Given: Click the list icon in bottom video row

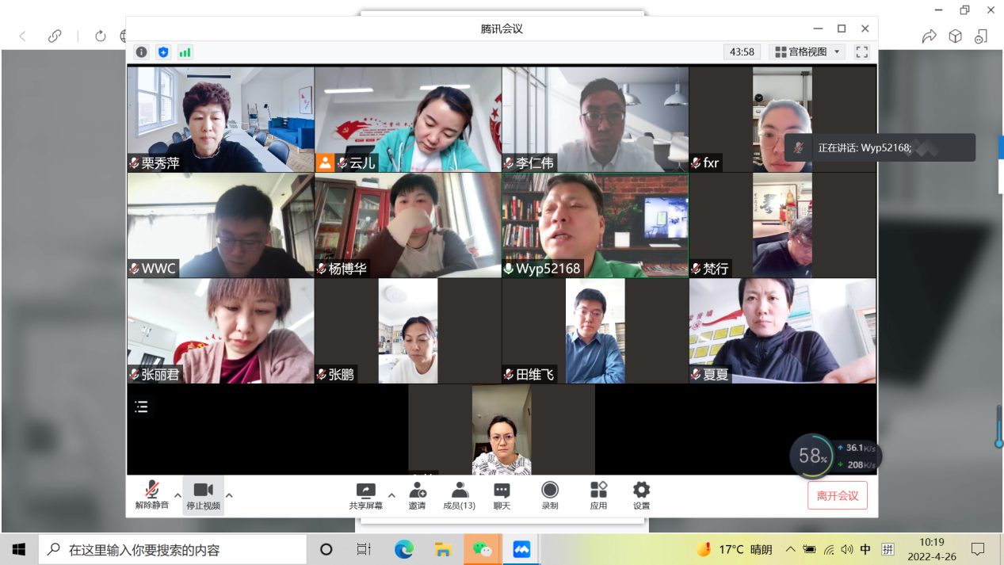Looking at the screenshot, I should click(x=141, y=407).
